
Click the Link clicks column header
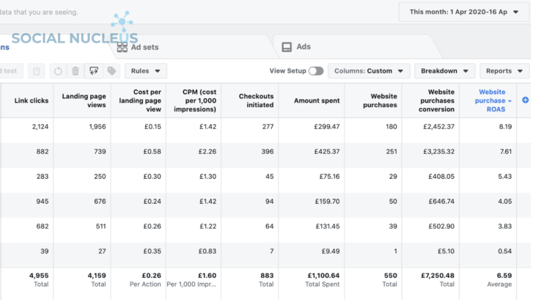point(31,100)
